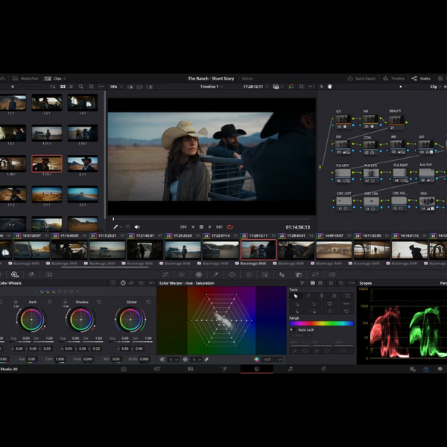447x447 pixels.
Task: Click the Dark color wheel center
Action: point(31,320)
